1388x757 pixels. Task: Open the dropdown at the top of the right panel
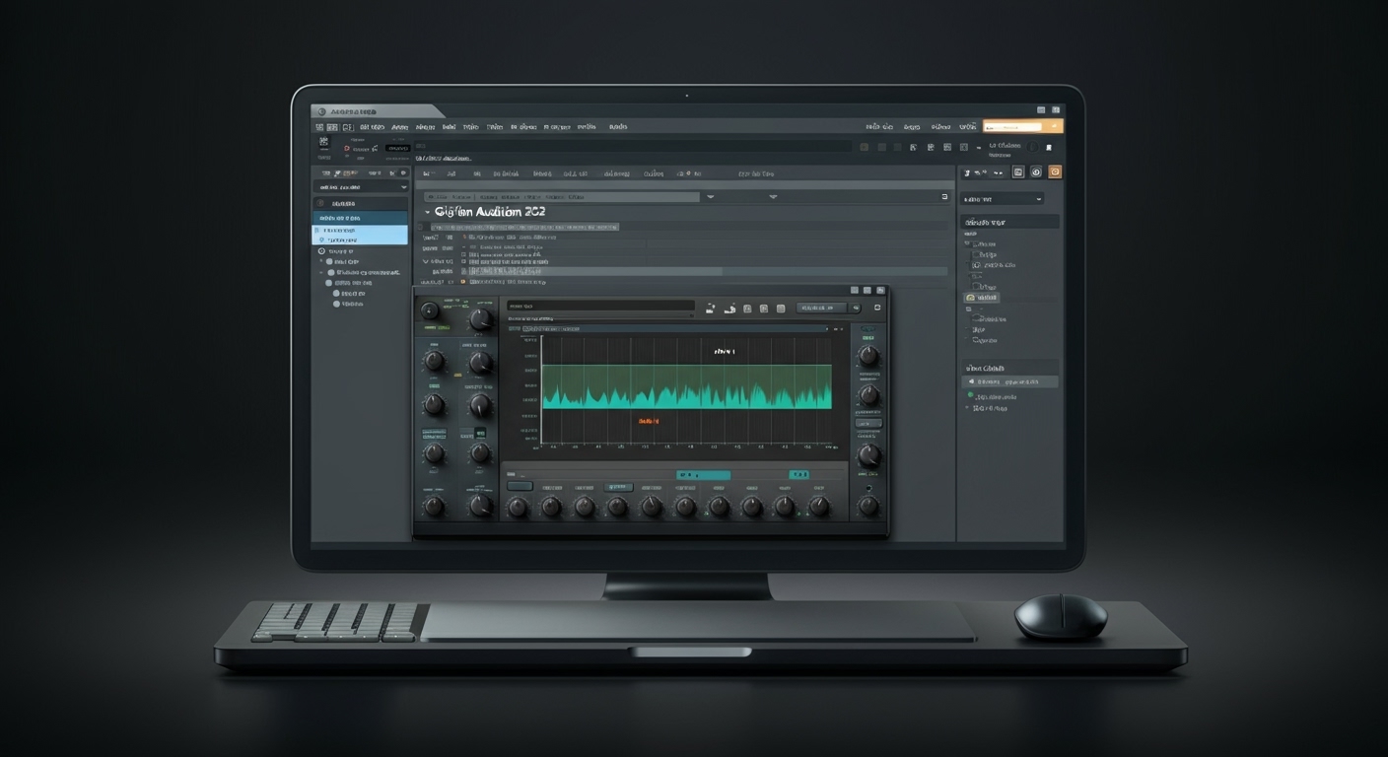click(x=1002, y=199)
